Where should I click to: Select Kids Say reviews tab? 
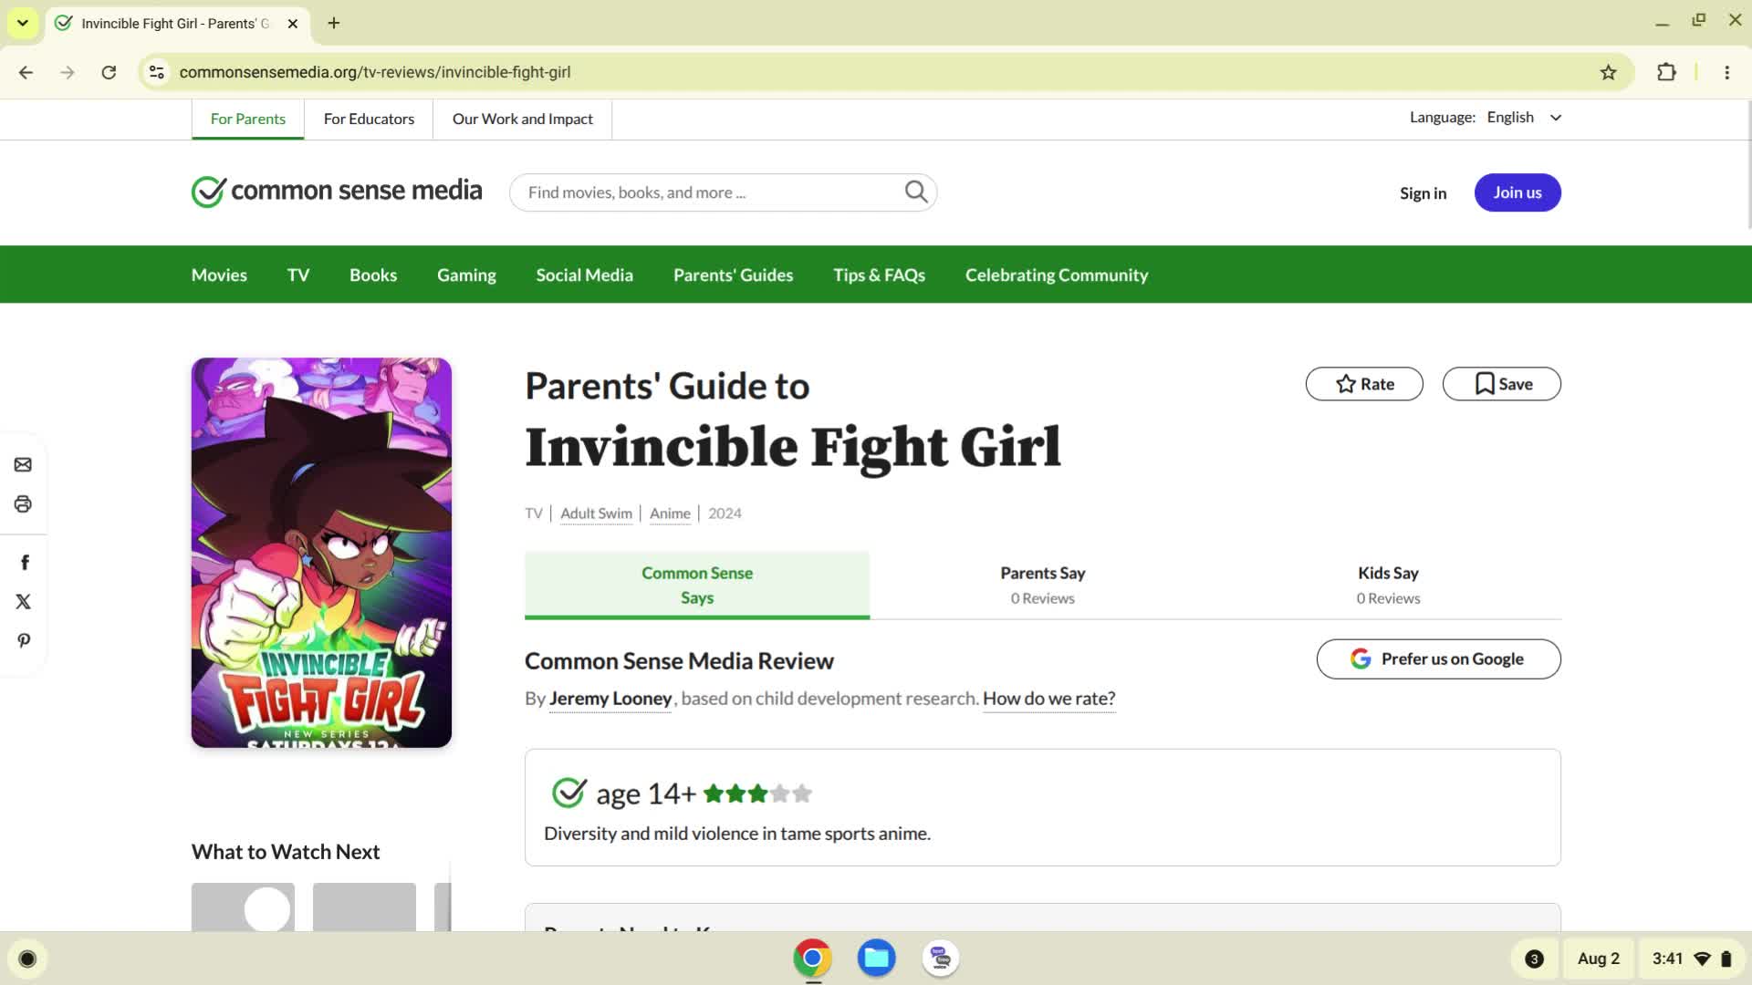pyautogui.click(x=1388, y=586)
